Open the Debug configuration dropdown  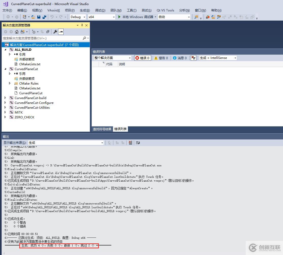(x=78, y=17)
